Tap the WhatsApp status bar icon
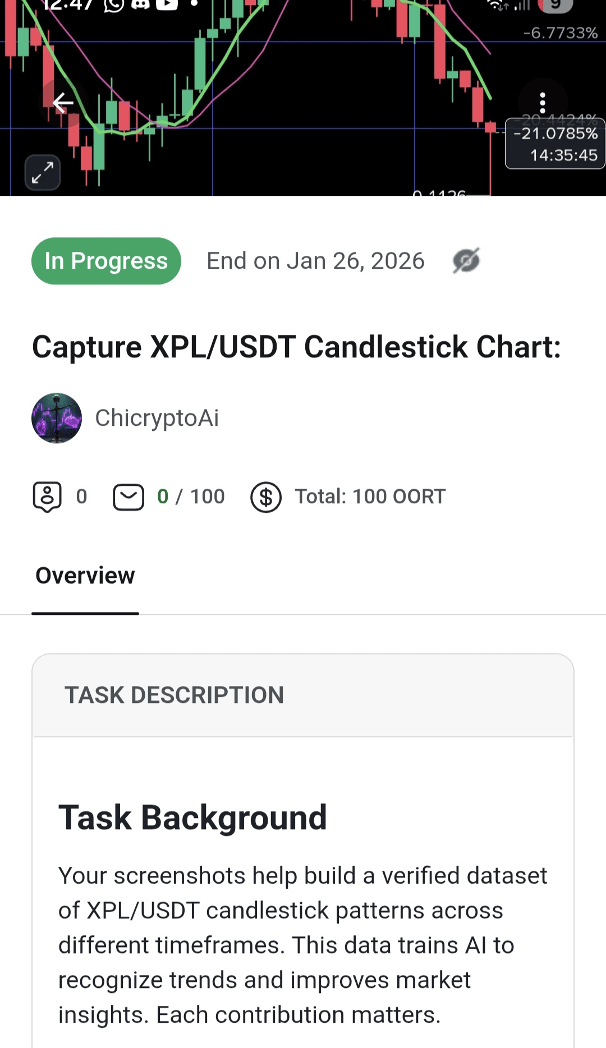 pyautogui.click(x=114, y=4)
